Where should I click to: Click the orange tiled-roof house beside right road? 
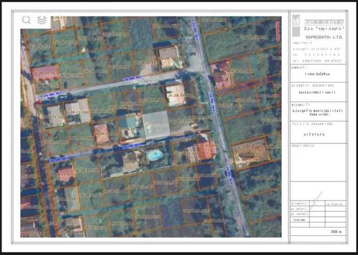tap(206, 150)
